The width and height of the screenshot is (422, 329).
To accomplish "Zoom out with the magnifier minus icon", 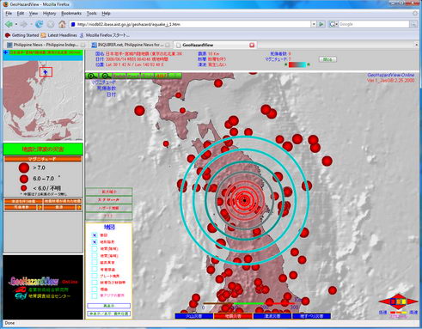I will (106, 76).
